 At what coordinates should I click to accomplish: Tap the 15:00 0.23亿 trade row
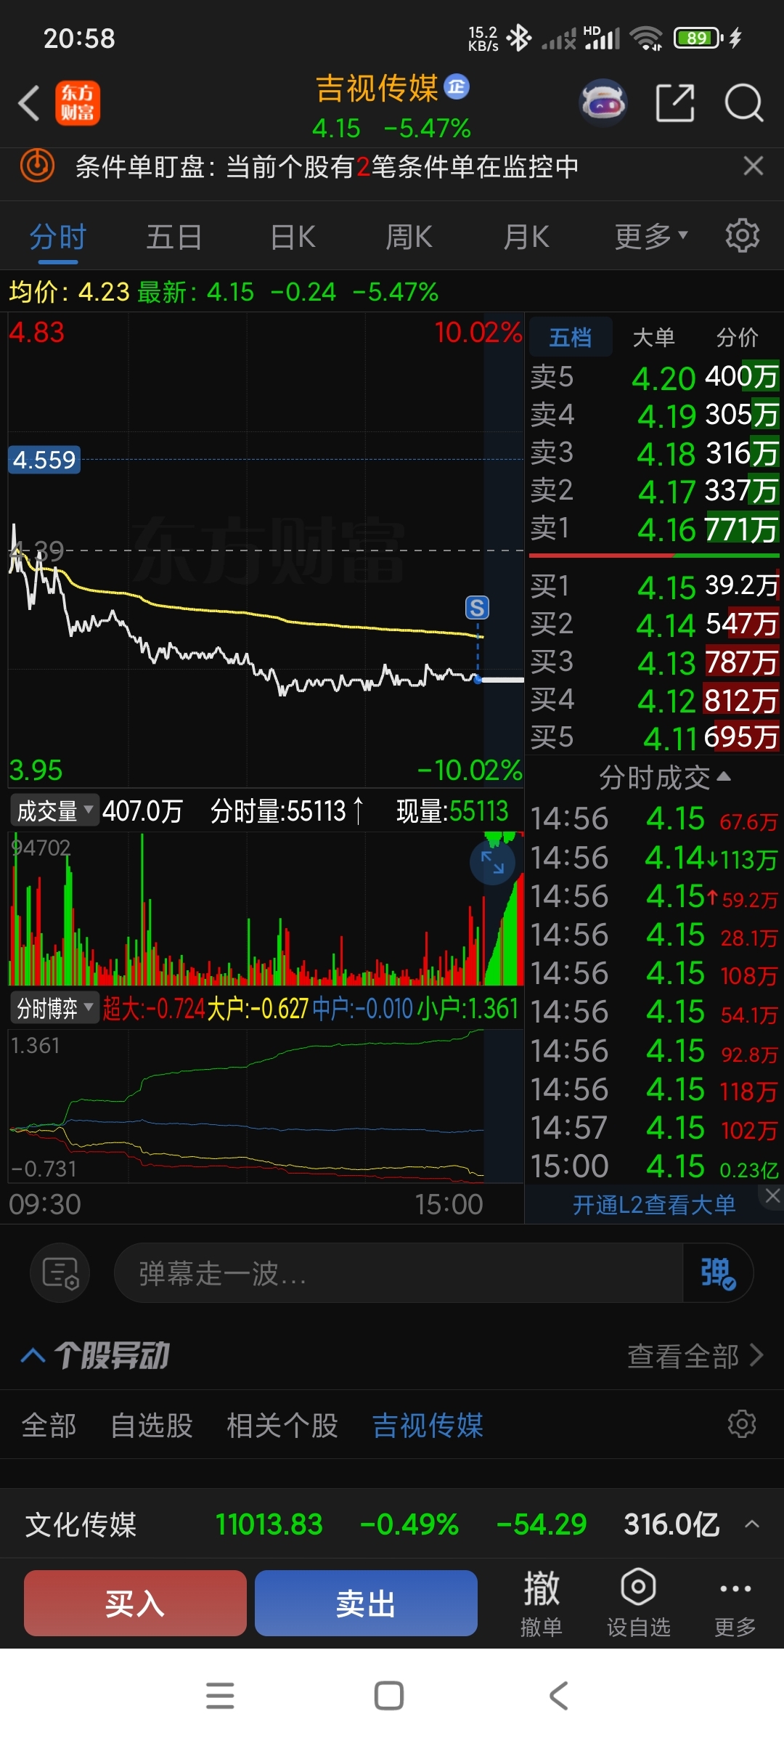point(655,1166)
